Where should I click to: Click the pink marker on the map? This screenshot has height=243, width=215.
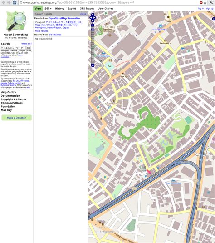coord(149,172)
